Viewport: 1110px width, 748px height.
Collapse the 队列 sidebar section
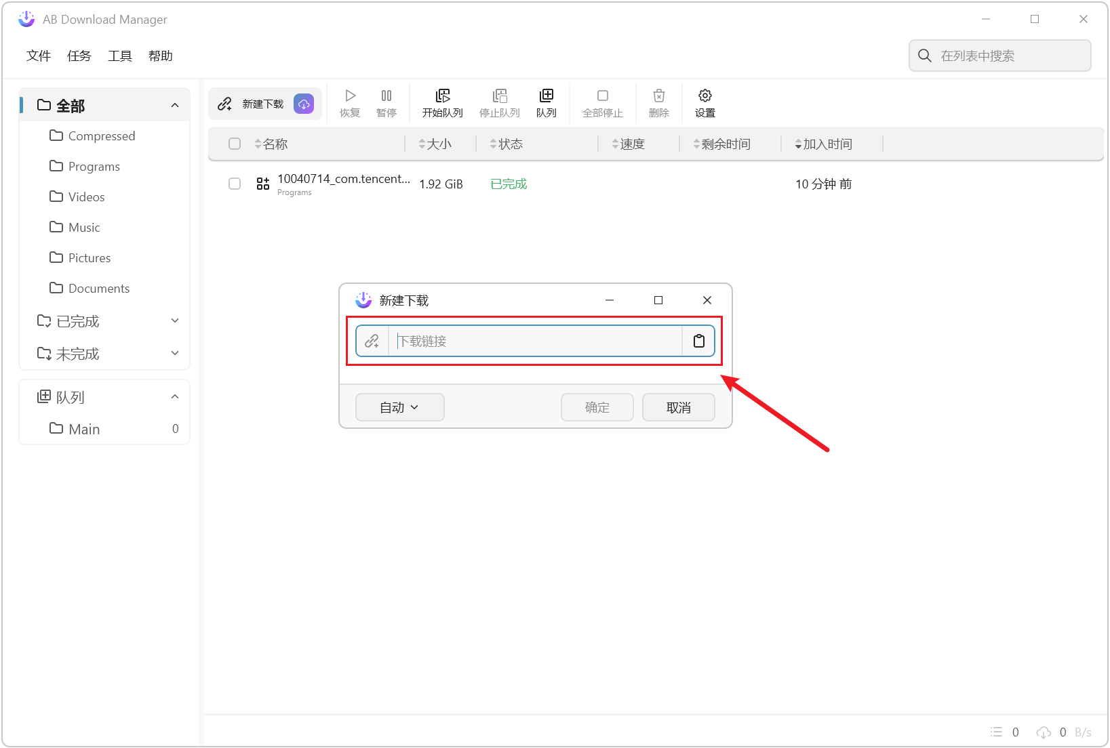tap(175, 396)
